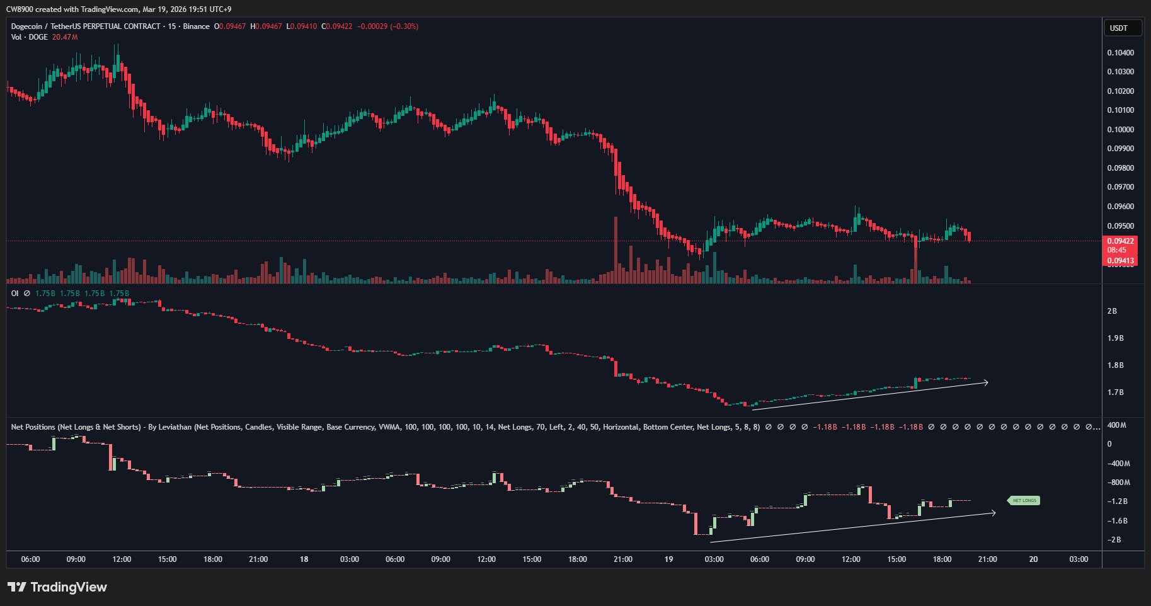The width and height of the screenshot is (1151, 606).
Task: Click the 08:45 countdown under current price
Action: tap(1116, 250)
